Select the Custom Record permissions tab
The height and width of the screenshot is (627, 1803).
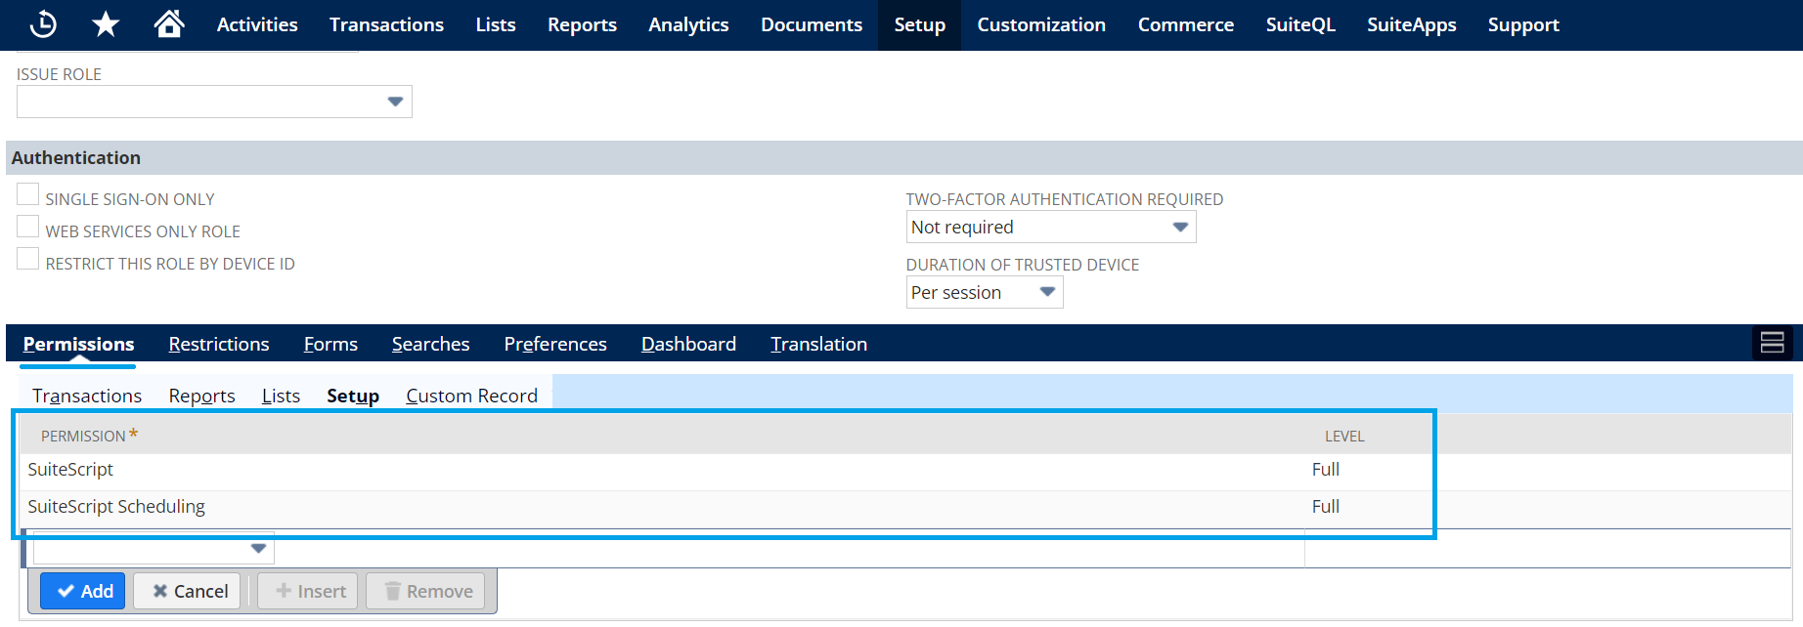[471, 396]
